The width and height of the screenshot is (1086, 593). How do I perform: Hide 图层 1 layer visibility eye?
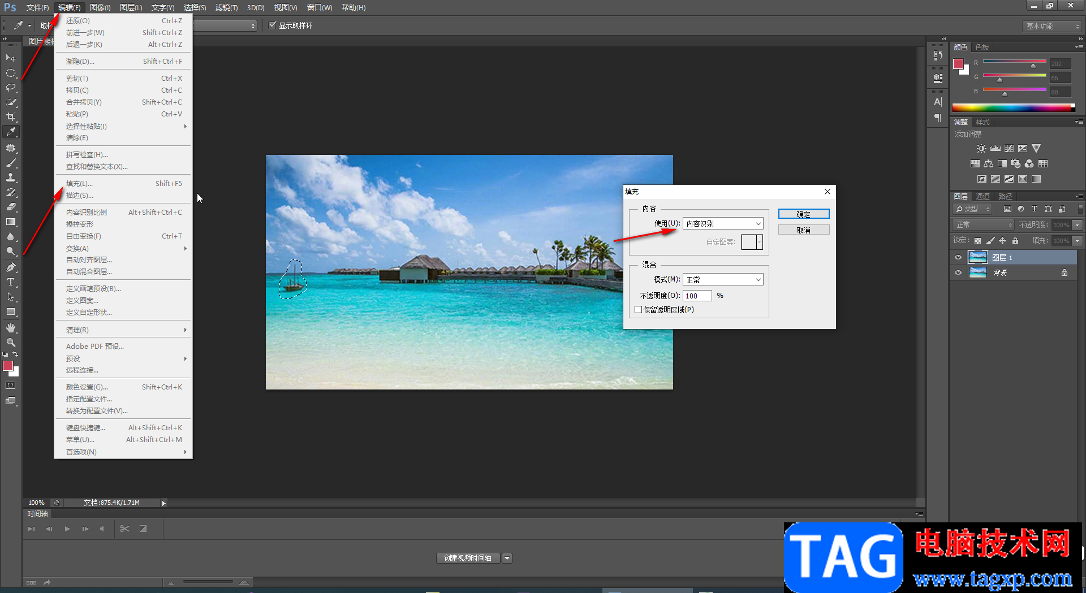[x=958, y=258]
